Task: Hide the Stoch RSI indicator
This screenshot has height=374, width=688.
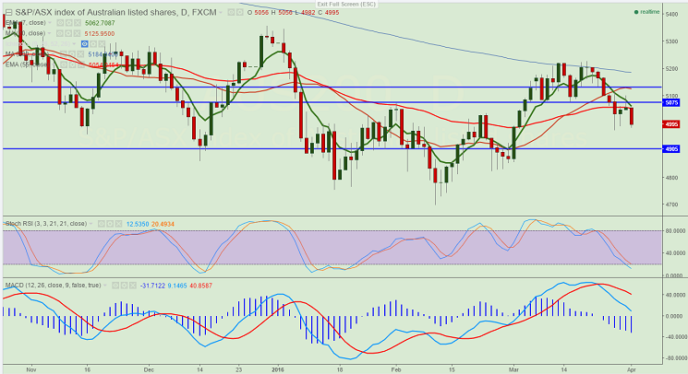Action: (102, 224)
